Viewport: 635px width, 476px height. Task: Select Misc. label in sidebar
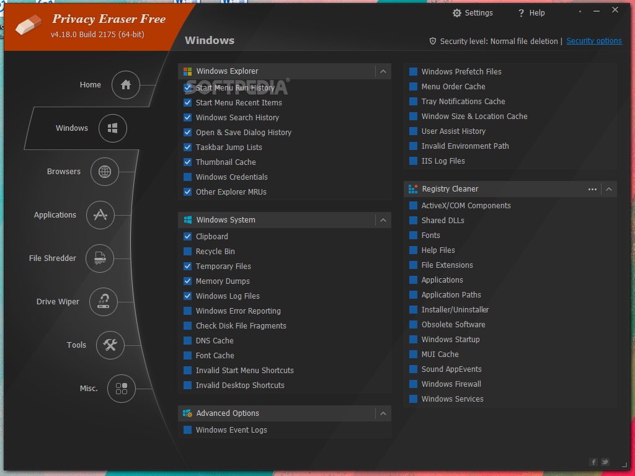click(x=89, y=389)
